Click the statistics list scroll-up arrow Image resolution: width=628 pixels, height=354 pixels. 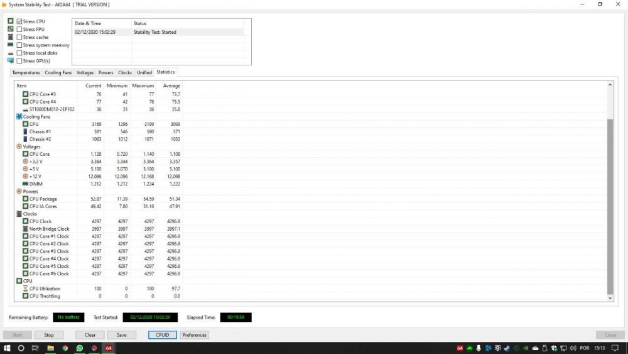click(x=610, y=85)
